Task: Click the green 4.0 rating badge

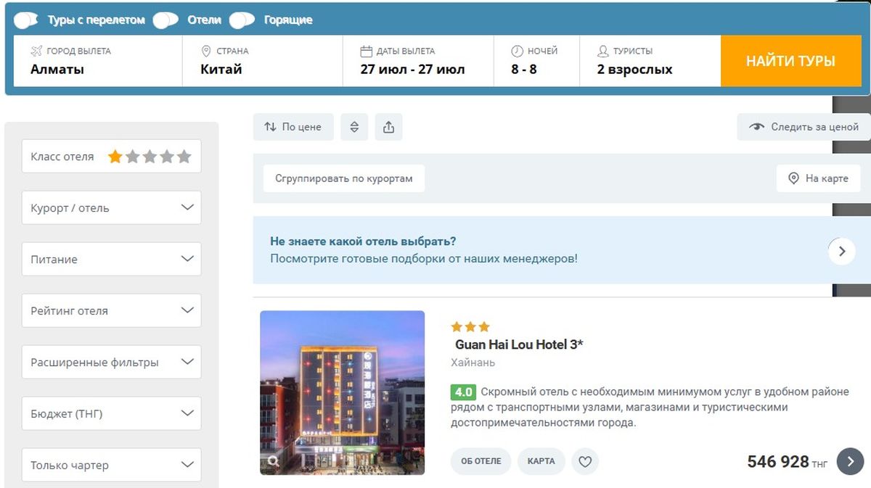Action: tap(463, 392)
